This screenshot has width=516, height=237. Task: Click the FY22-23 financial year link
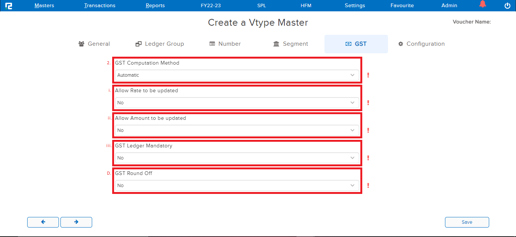click(211, 6)
